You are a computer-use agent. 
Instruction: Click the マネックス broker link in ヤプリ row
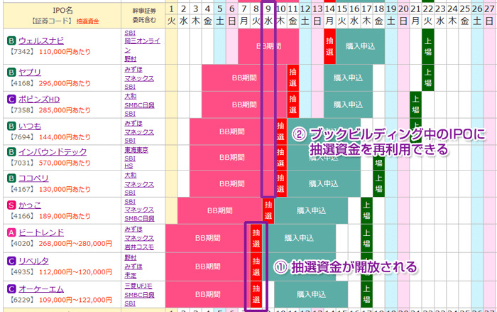pos(139,78)
